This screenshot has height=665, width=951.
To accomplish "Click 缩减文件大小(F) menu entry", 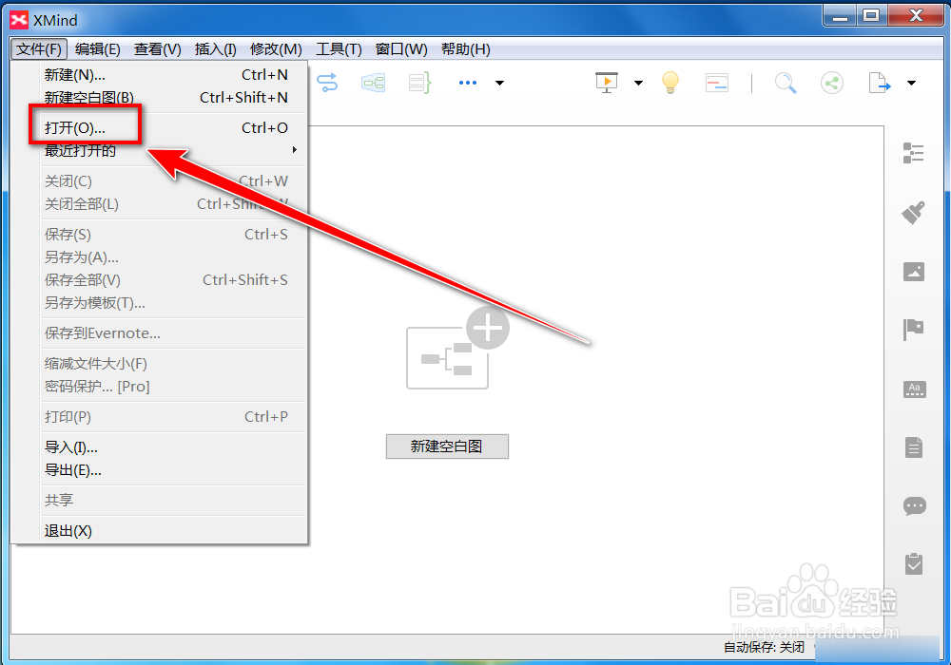I will click(x=166, y=364).
